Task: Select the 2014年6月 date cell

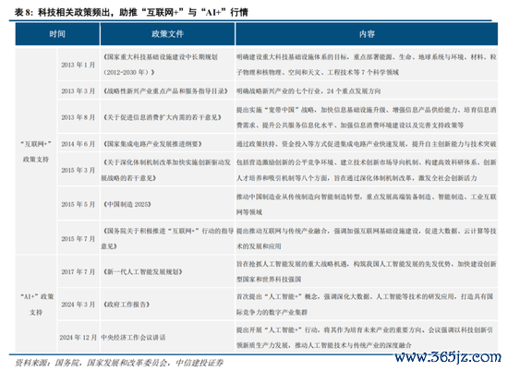Action: point(79,144)
